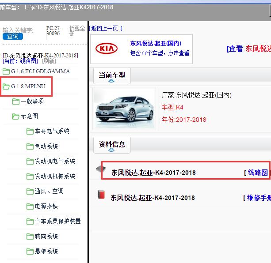The image size is (271, 263).
Task: Open 悬架系统 entry
Action: pyautogui.click(x=46, y=251)
